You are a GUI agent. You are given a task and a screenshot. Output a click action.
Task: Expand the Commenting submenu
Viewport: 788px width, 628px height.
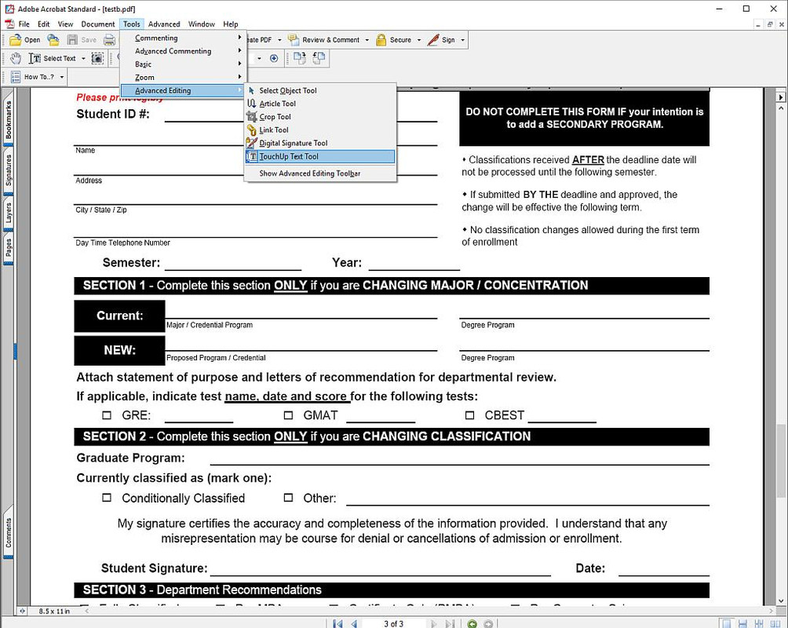[x=183, y=38]
